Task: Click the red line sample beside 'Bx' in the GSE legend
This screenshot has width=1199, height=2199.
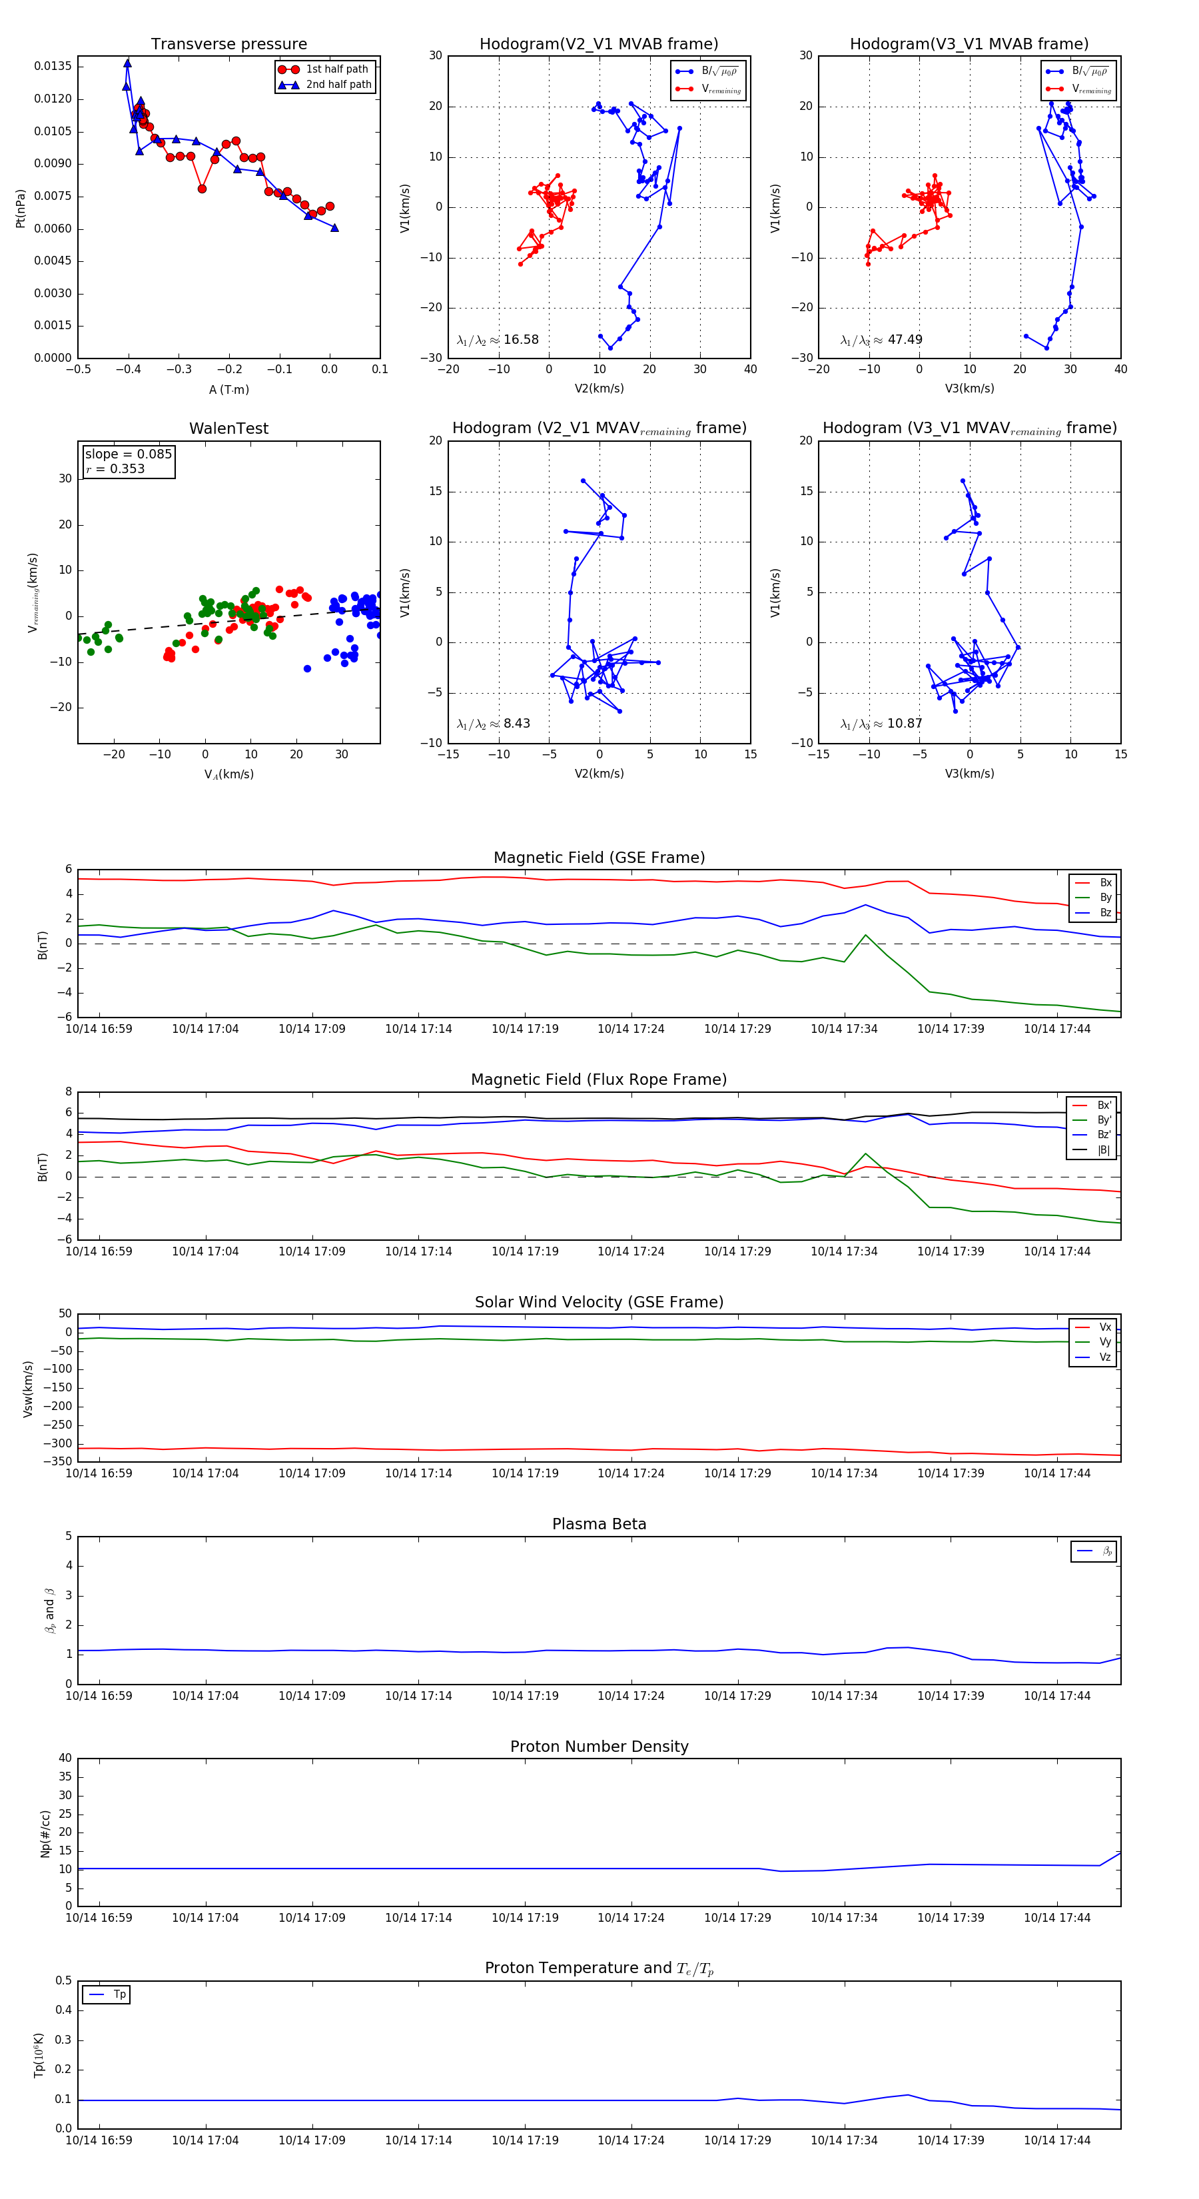Action: point(1082,884)
